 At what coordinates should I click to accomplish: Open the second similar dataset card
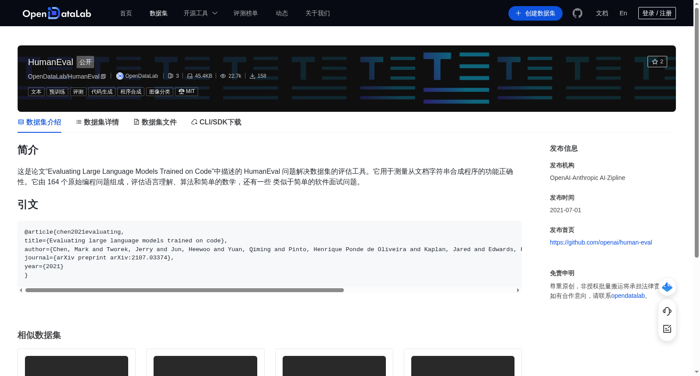(x=205, y=362)
